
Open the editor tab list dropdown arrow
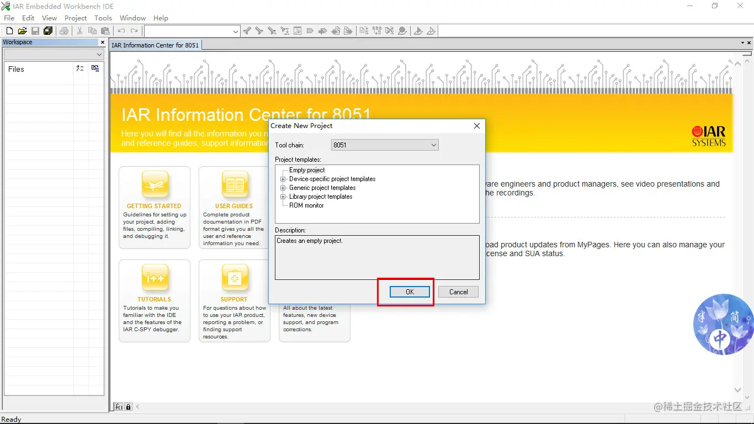[x=742, y=43]
